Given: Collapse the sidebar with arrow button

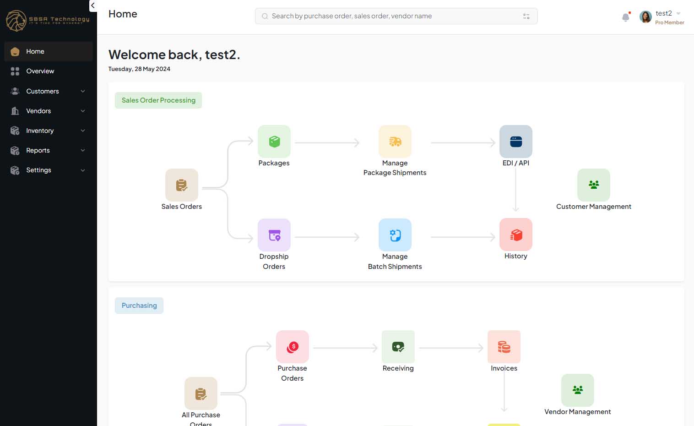Looking at the screenshot, I should pyautogui.click(x=93, y=5).
